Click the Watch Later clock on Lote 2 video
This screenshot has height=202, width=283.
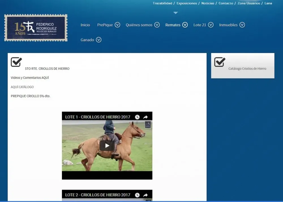click(x=137, y=195)
